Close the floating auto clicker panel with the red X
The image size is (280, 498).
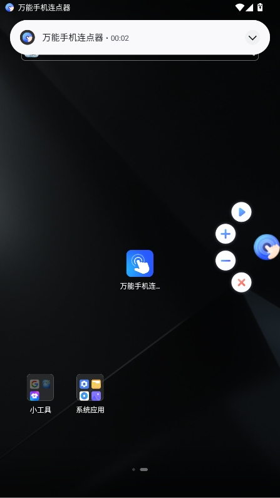tap(241, 283)
